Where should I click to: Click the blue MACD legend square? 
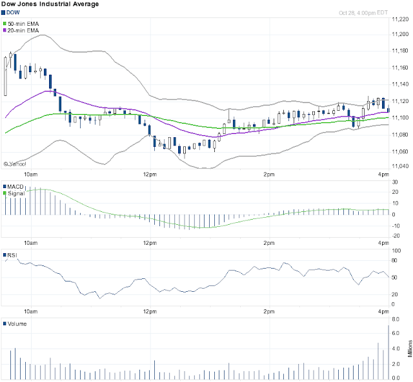5,187
